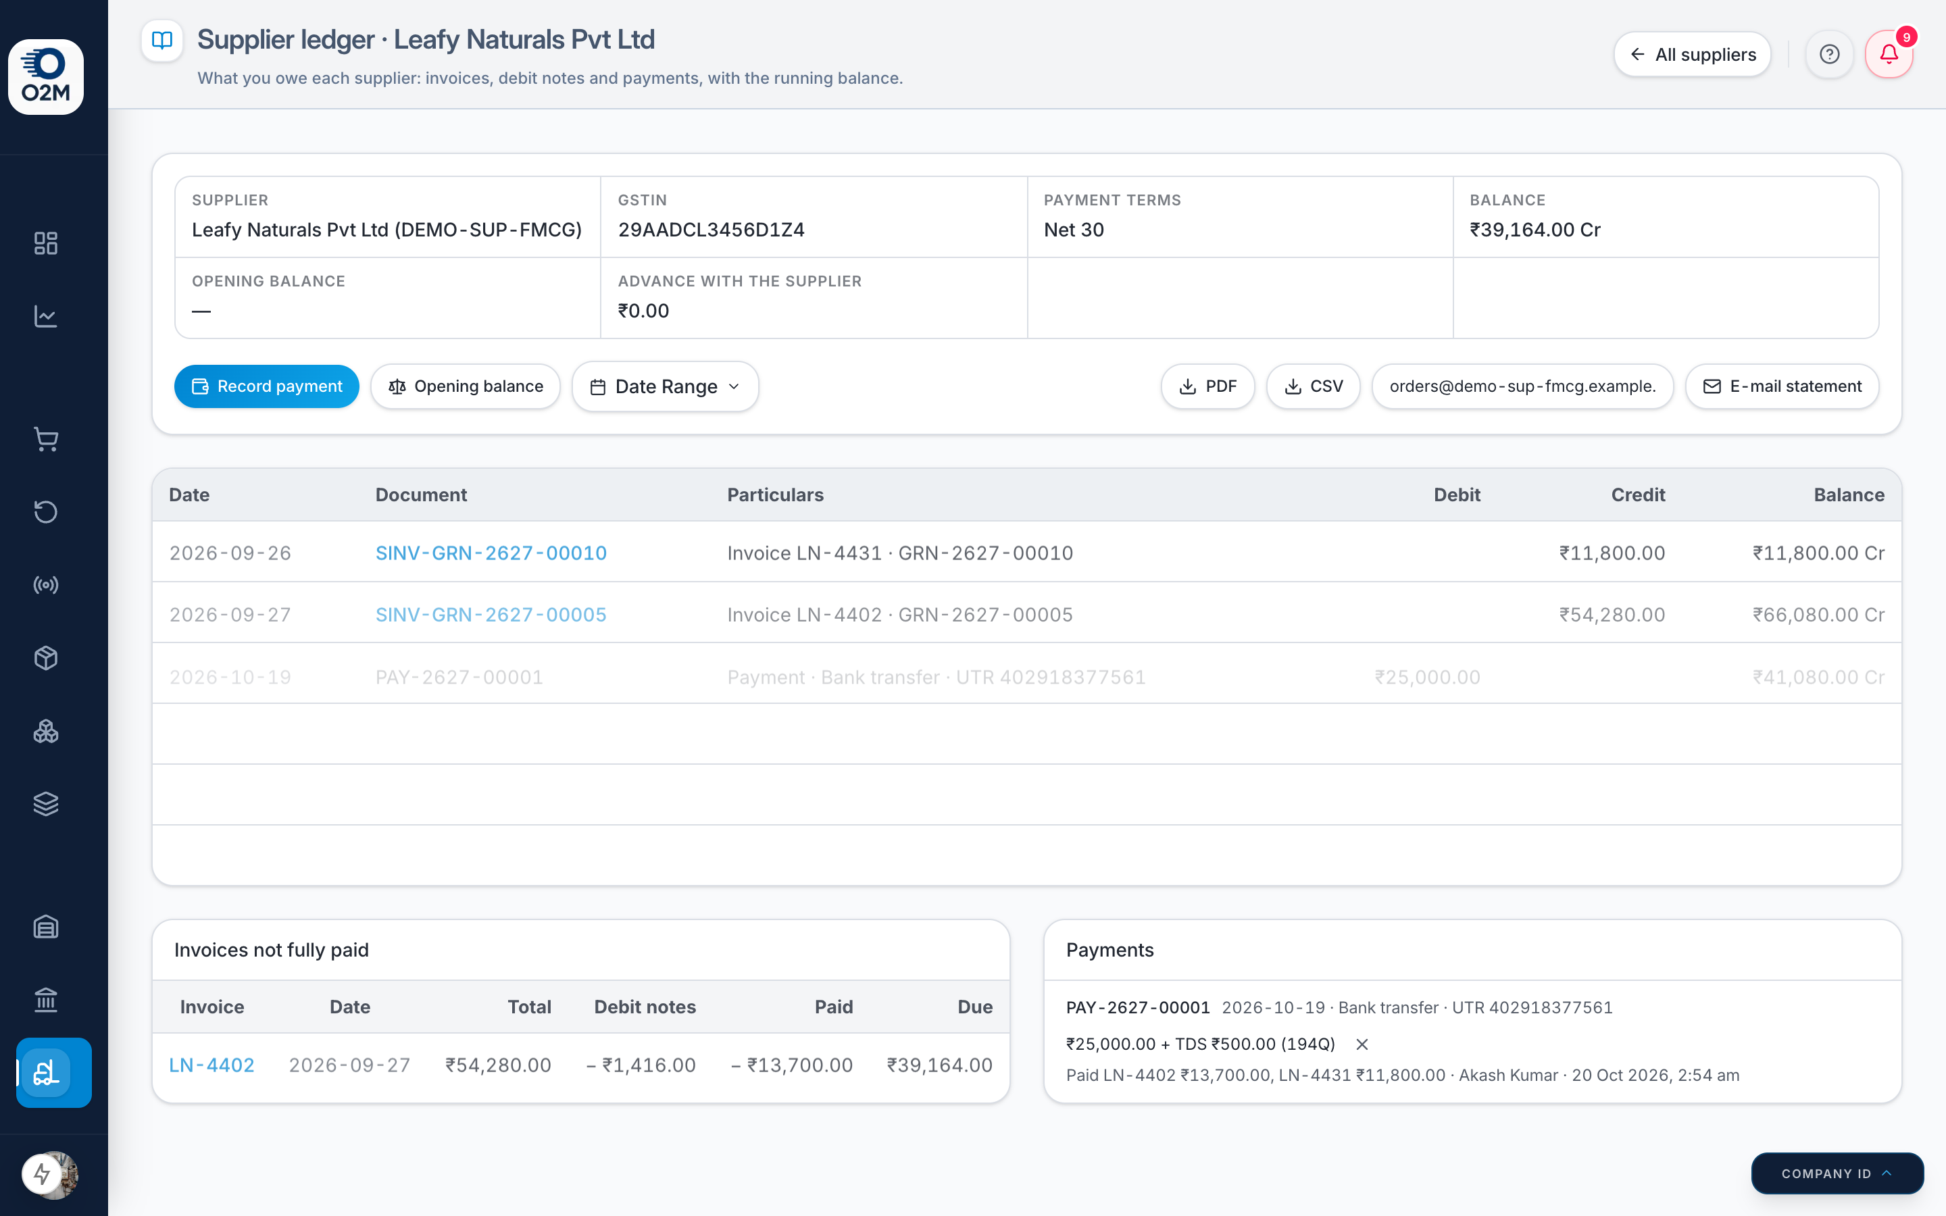
Task: Expand the Date Range dropdown
Action: (x=665, y=387)
